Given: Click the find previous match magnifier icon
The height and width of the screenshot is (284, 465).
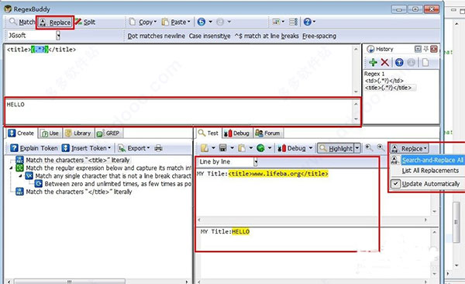Looking at the screenshot, I should pos(369,147).
